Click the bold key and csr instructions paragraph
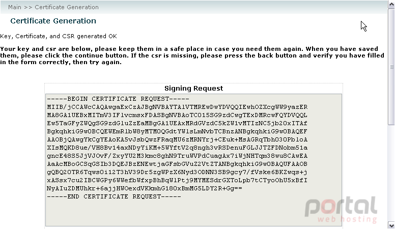Image resolution: width=395 pixels, height=229 pixels. (192, 55)
